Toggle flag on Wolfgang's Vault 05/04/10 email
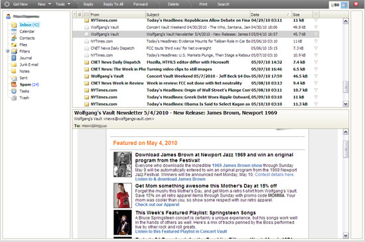Viewport: 365px width, 242px height. [316, 35]
